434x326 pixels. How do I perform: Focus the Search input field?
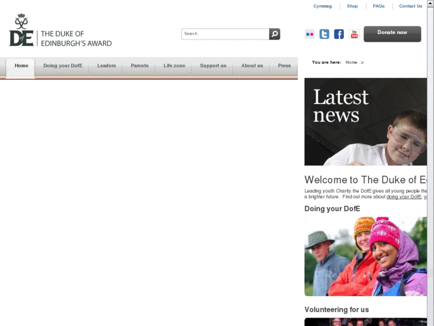tap(225, 34)
